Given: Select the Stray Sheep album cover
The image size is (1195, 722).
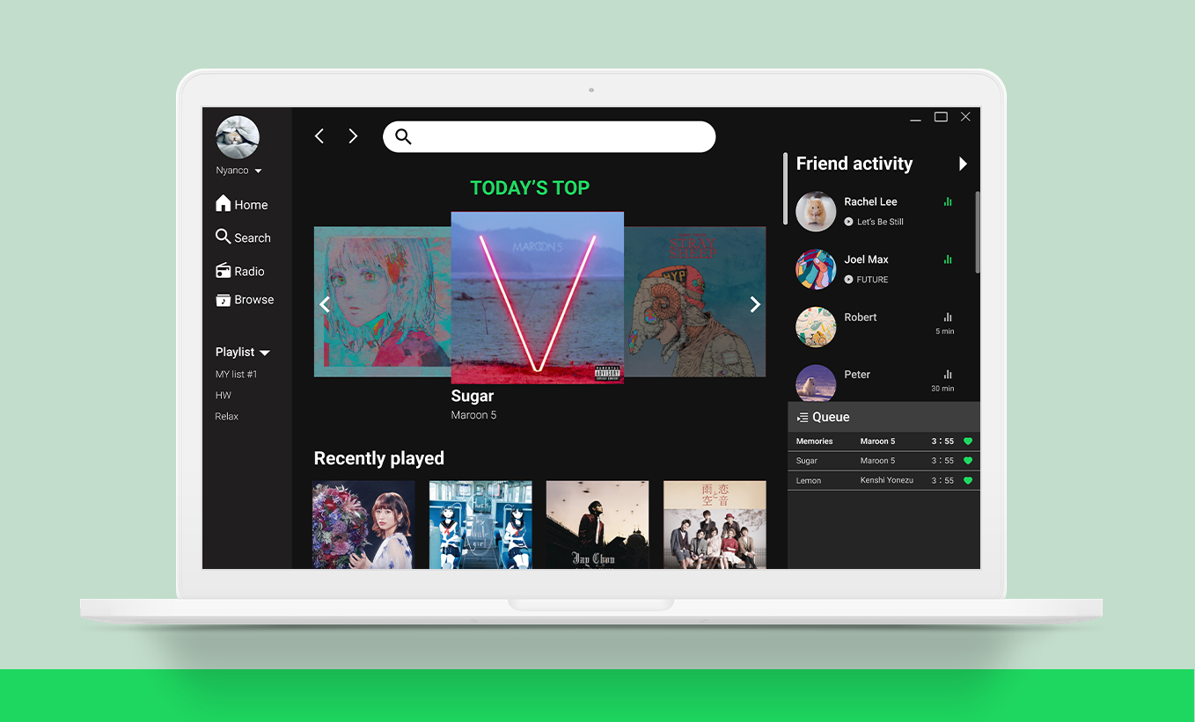Looking at the screenshot, I should click(695, 302).
